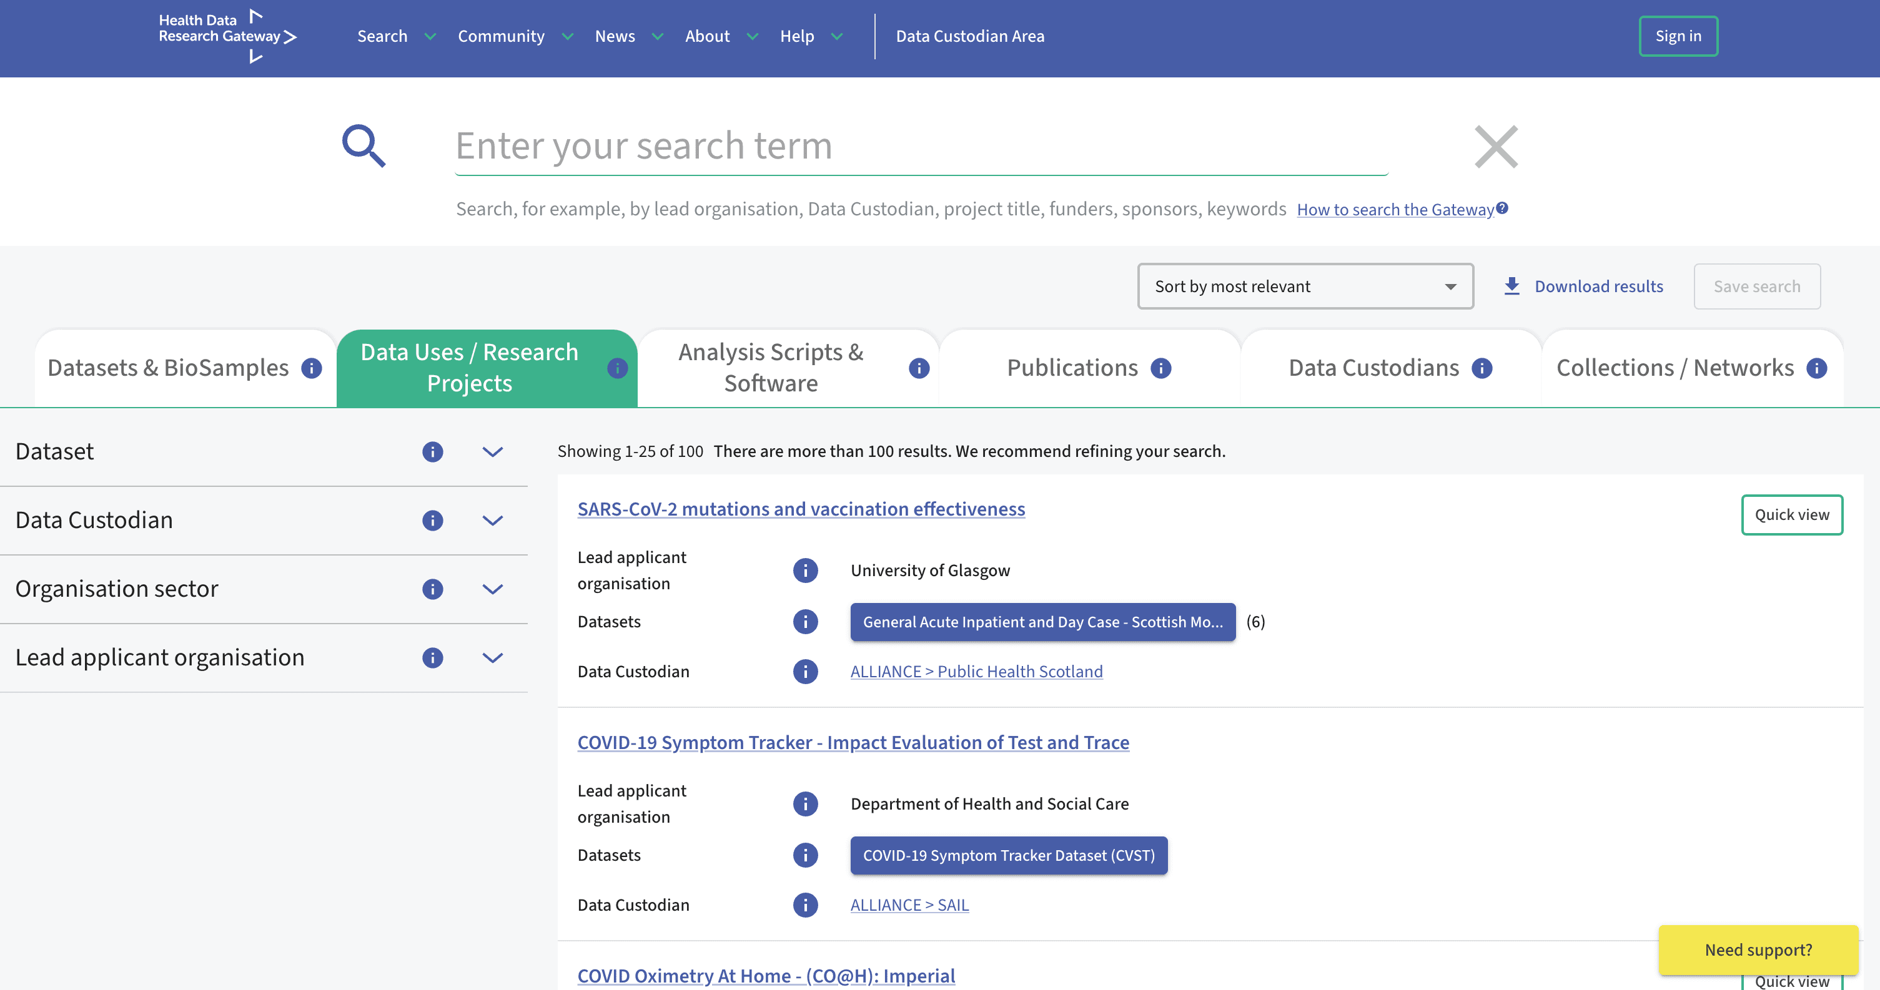Click the Lead applicant organisation filter heading
This screenshot has height=990, width=1880.
tap(160, 657)
